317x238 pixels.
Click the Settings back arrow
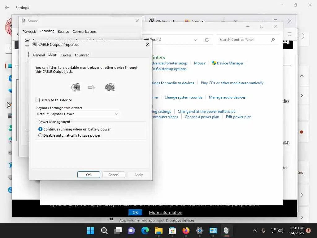[7, 7]
